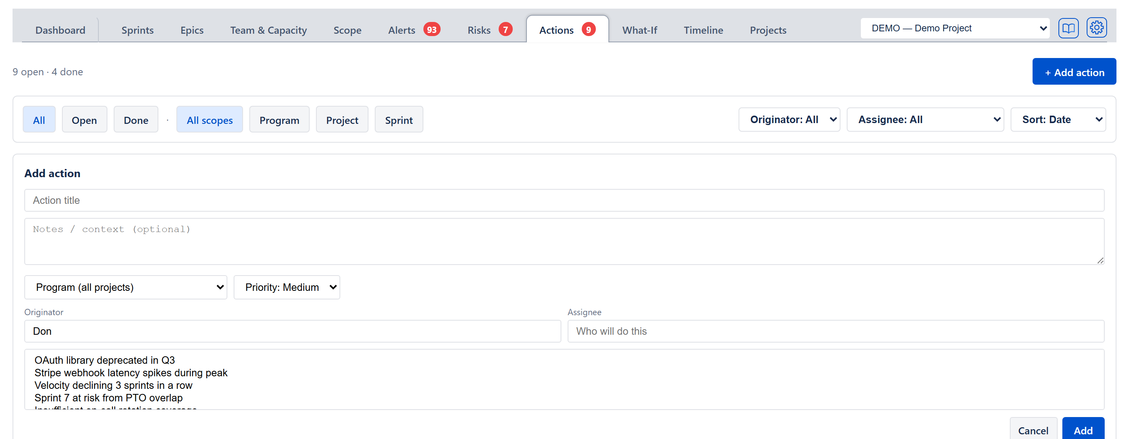Select the All scopes filter
1129x439 pixels.
[209, 120]
